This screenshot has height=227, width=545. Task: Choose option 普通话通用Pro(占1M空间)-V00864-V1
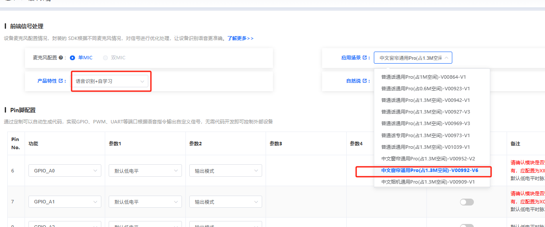point(432,77)
